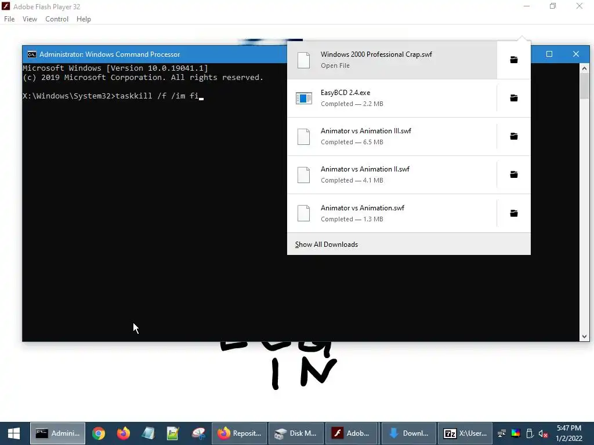Launch Google Chrome from taskbar

click(99, 433)
